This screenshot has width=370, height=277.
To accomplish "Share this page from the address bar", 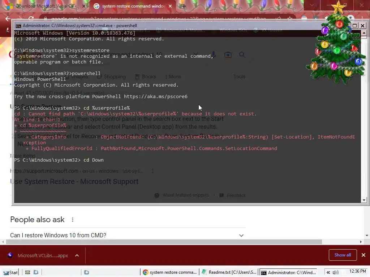I will [279, 18].
